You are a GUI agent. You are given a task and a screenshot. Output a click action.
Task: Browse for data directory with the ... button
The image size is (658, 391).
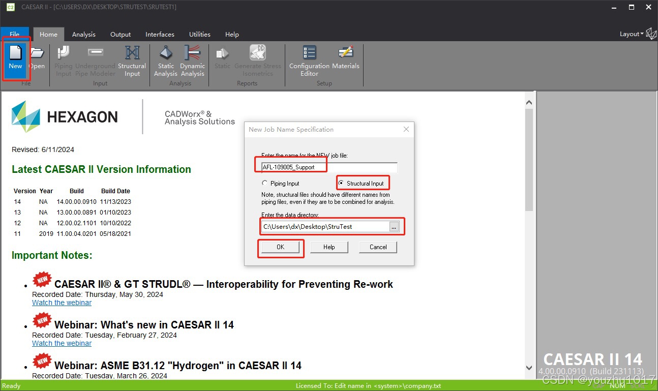(x=394, y=227)
